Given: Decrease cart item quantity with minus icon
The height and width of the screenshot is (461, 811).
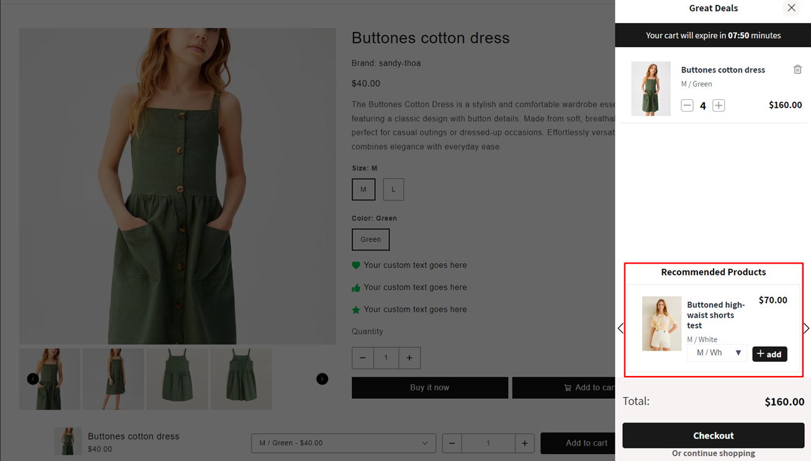Looking at the screenshot, I should (x=687, y=105).
